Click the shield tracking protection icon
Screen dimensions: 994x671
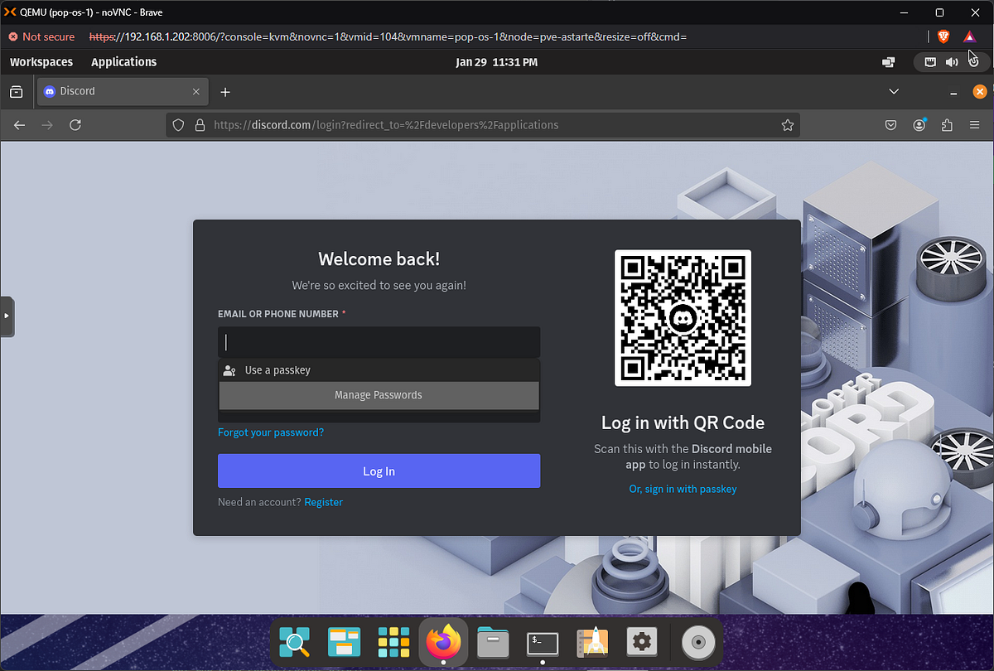(x=178, y=125)
